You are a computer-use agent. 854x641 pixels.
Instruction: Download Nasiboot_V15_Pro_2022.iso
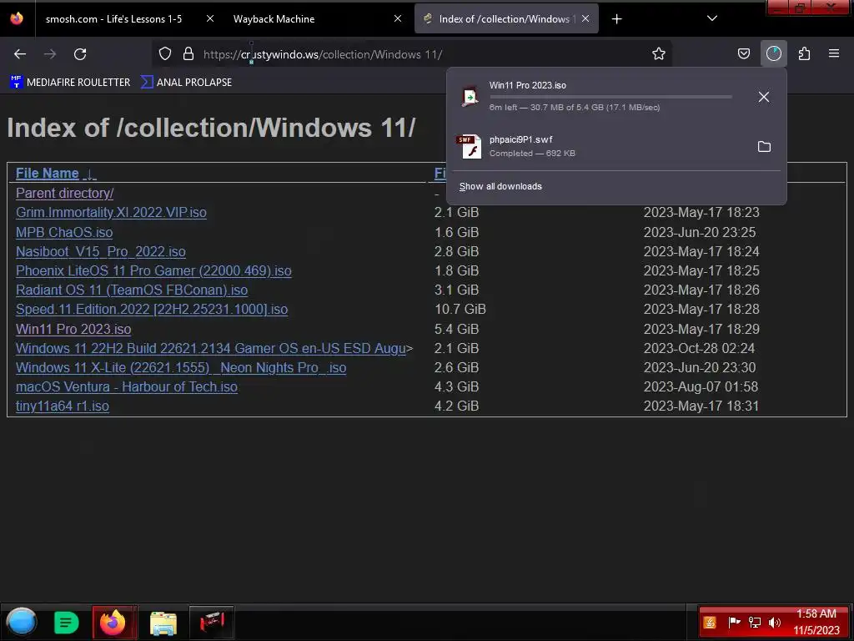click(x=101, y=251)
